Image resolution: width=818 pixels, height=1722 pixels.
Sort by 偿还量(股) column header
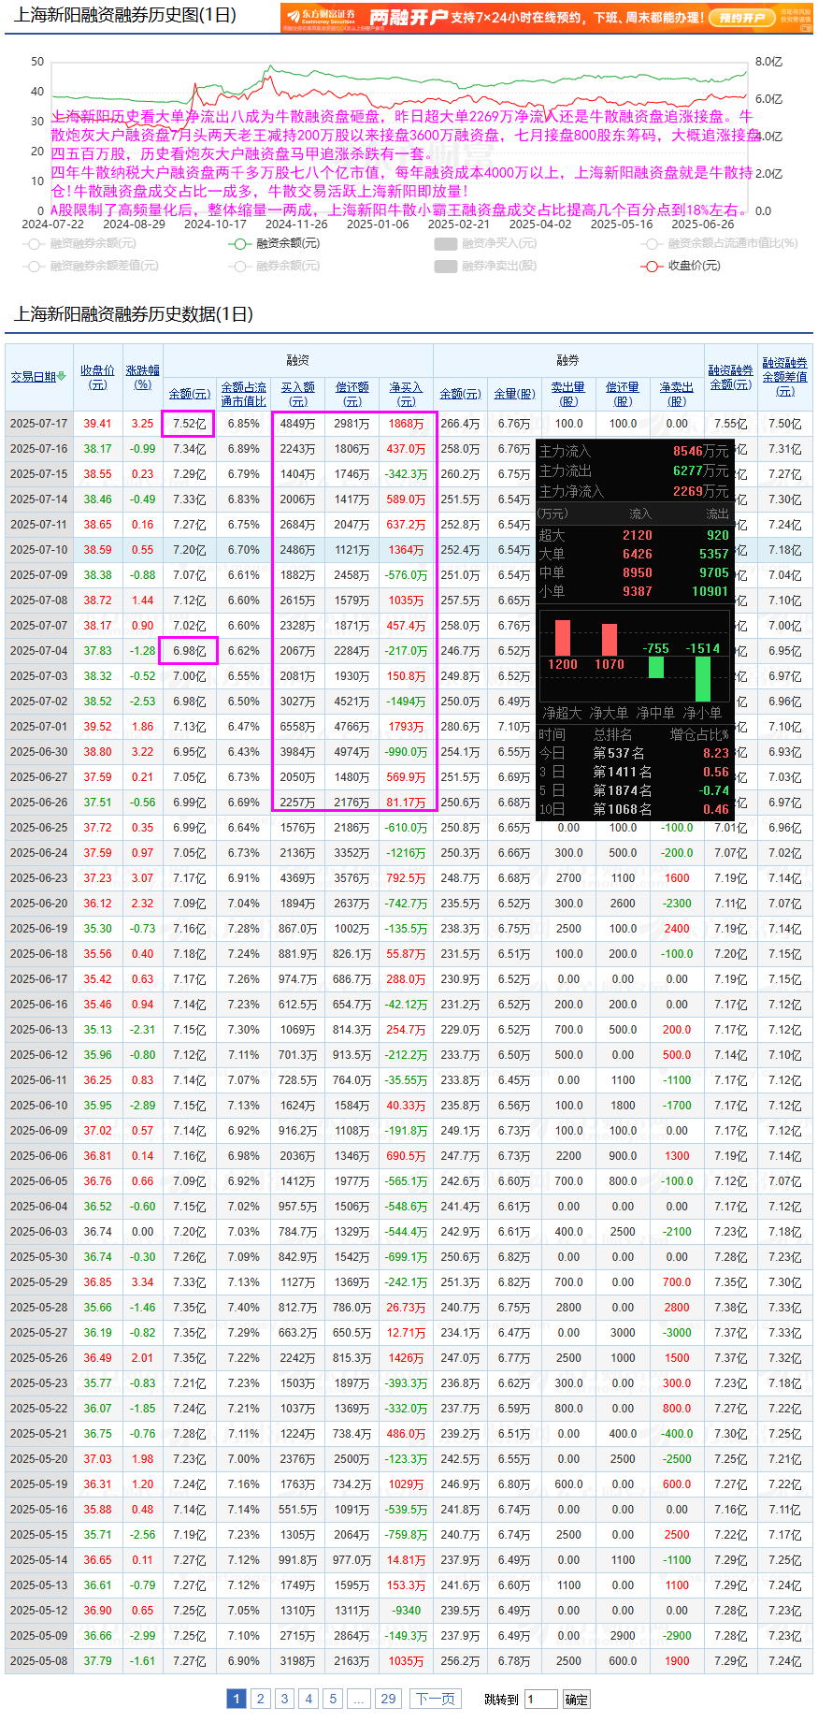click(623, 394)
